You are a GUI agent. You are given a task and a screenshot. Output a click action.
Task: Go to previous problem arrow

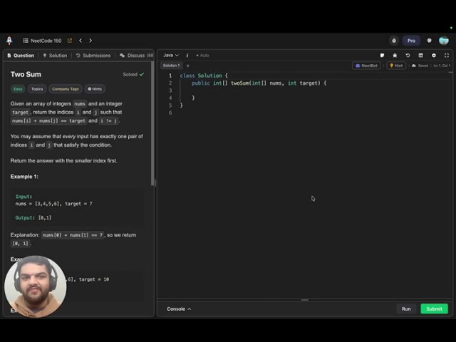[x=81, y=41]
